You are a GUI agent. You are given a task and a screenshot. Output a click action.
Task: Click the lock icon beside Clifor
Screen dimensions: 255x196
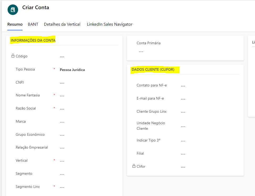pyautogui.click(x=134, y=166)
